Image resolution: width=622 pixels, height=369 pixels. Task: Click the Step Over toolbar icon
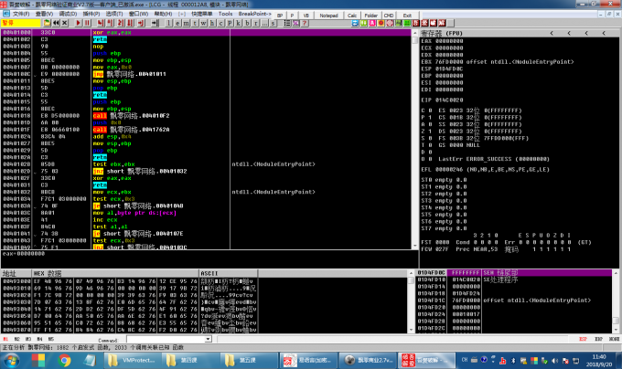tap(111, 23)
